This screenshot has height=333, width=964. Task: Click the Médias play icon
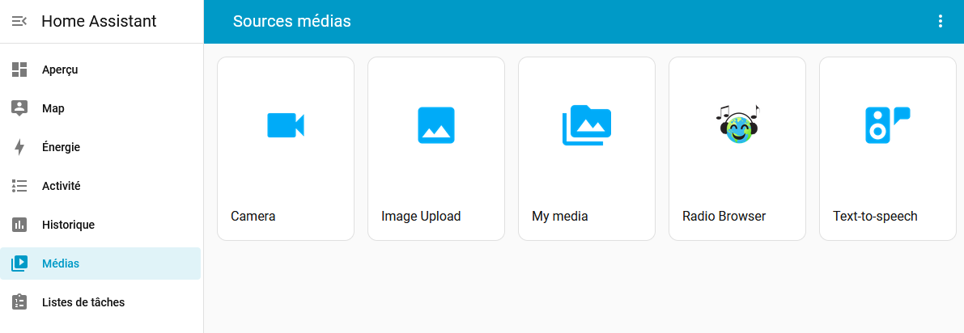pos(20,263)
